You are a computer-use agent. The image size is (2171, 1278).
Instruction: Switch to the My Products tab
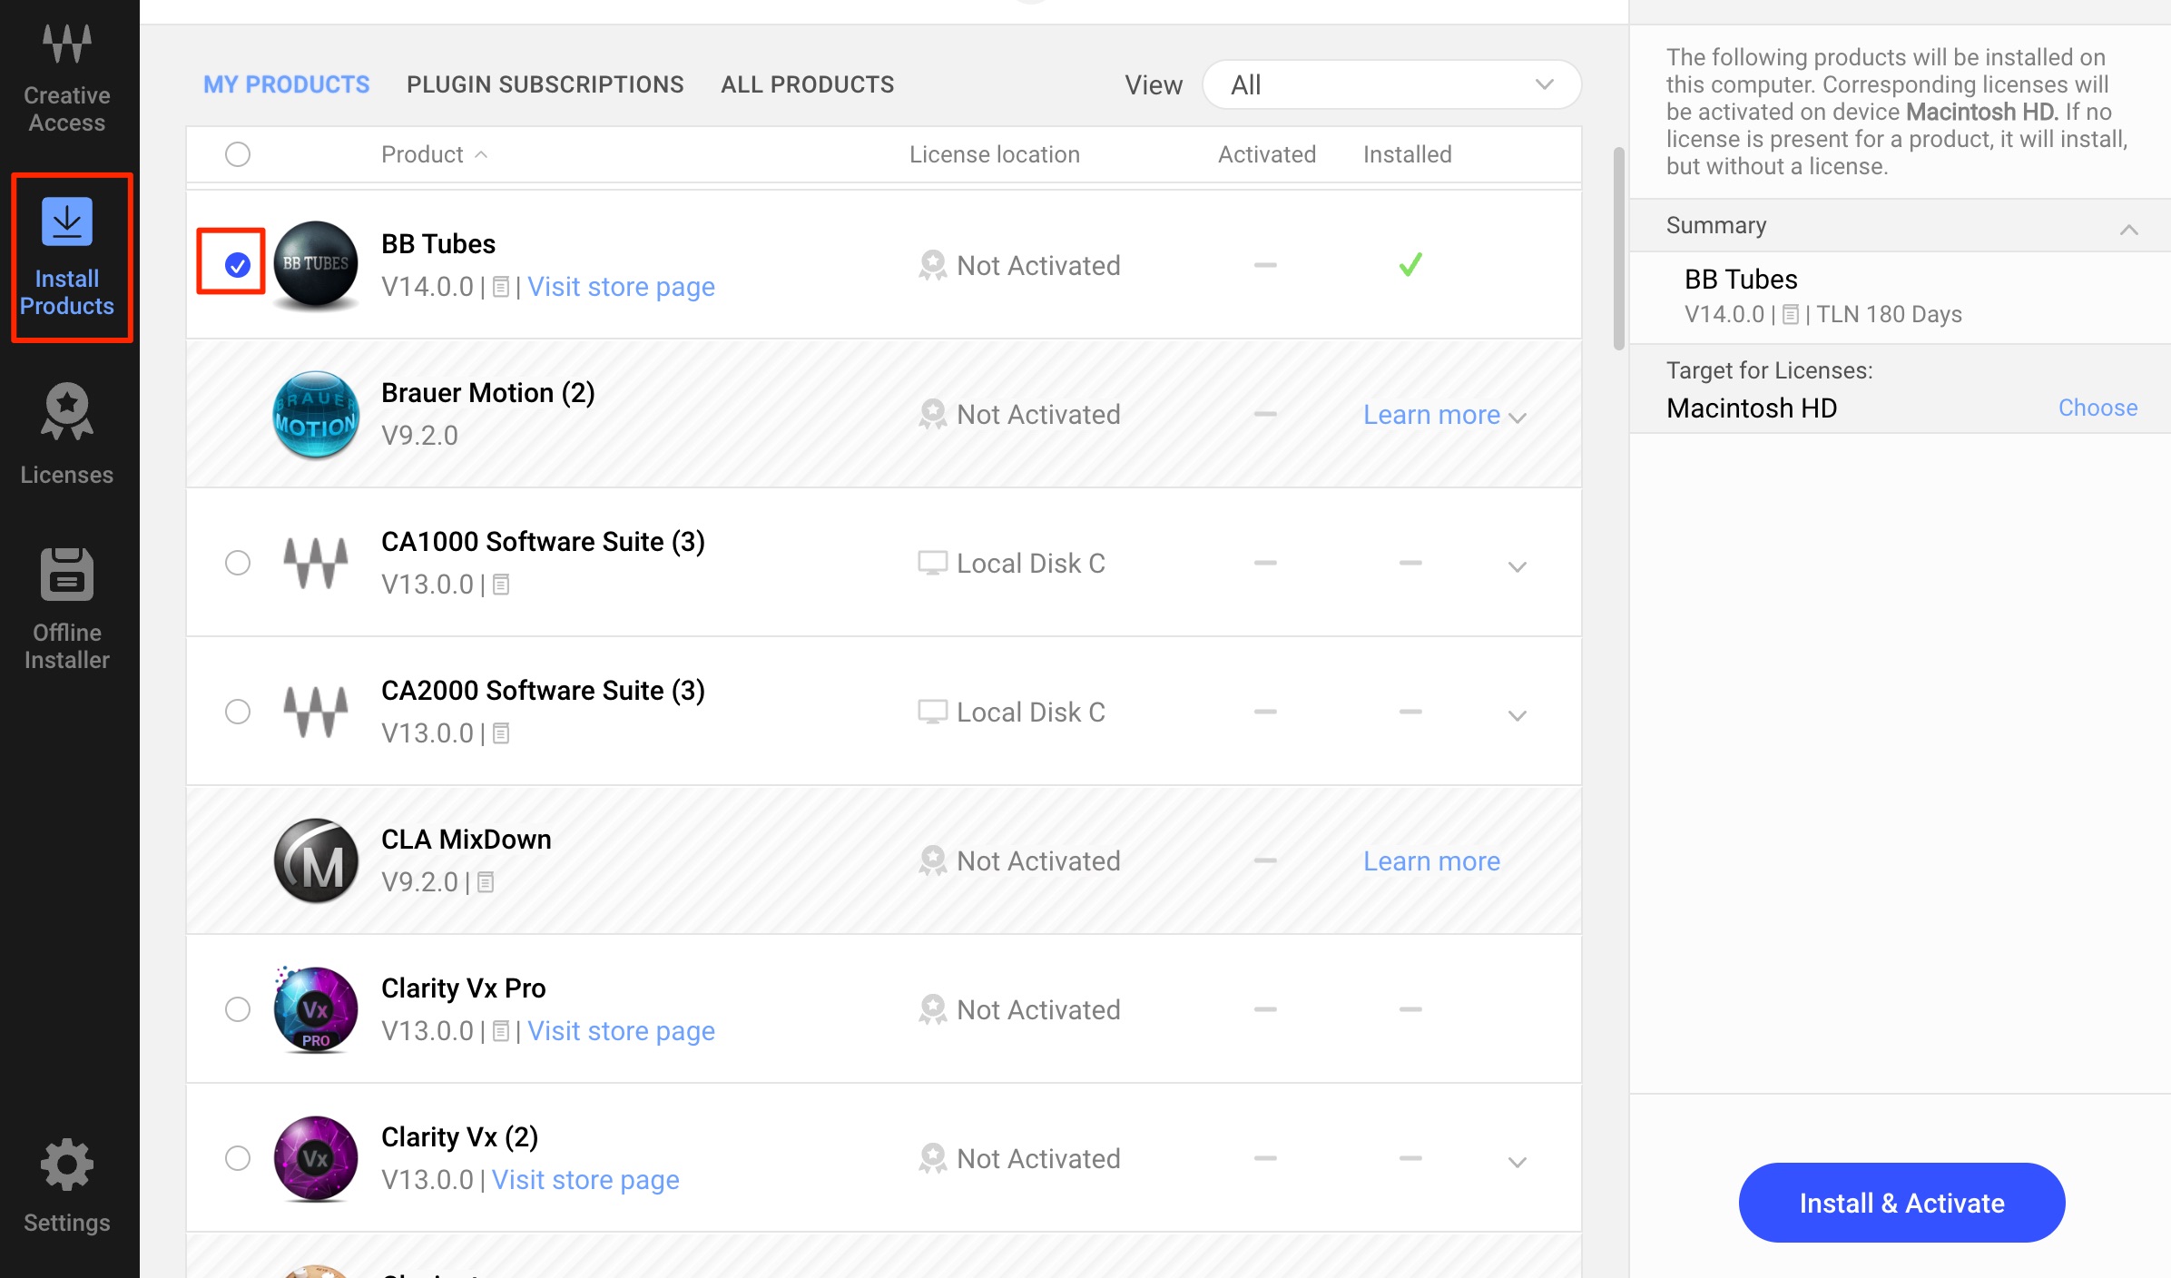point(286,84)
